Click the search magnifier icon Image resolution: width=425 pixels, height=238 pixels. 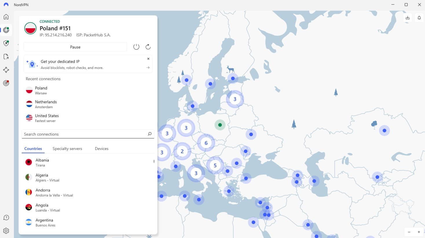tap(150, 134)
